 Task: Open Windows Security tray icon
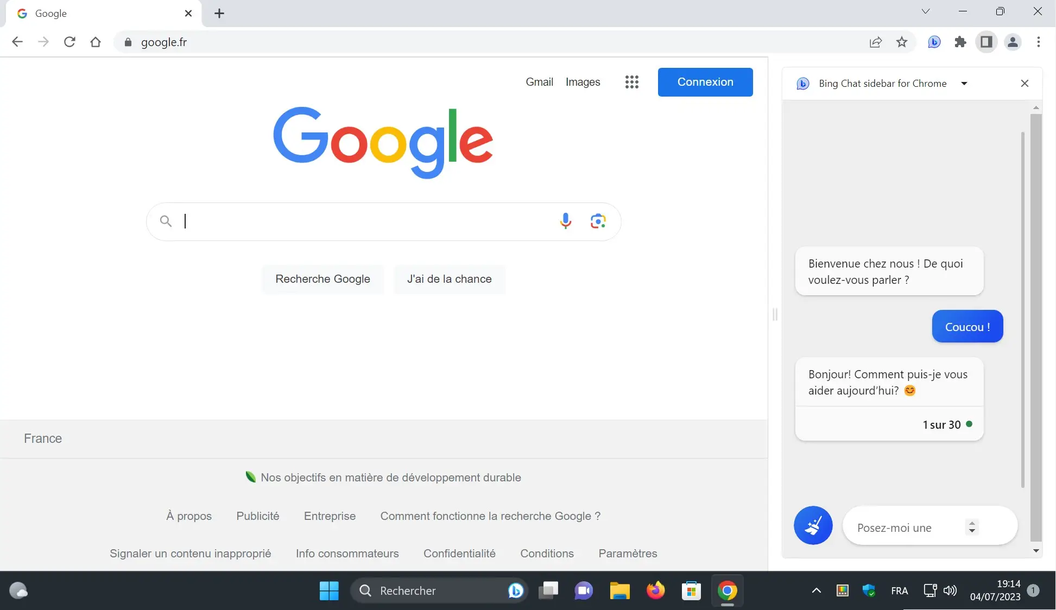point(869,590)
